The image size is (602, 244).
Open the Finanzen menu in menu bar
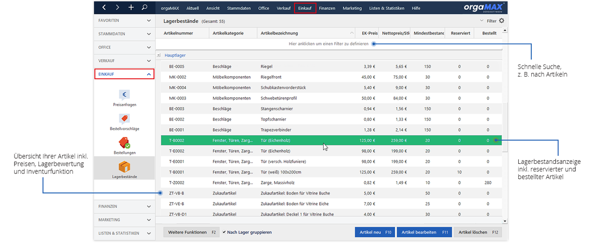(327, 8)
